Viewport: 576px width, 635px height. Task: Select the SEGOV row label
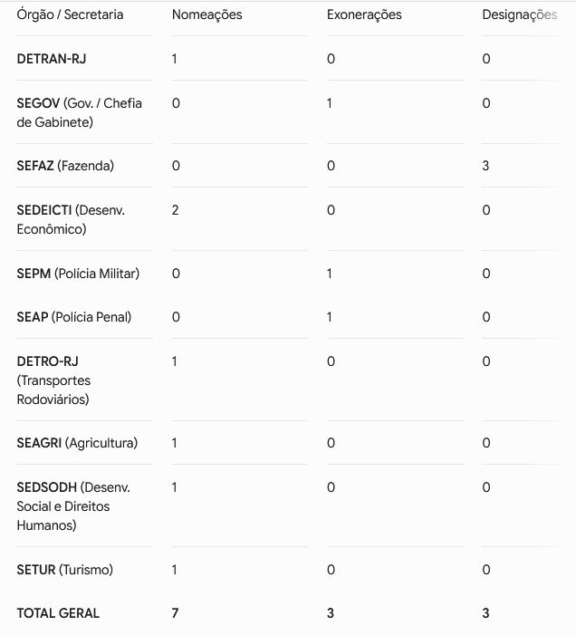point(79,112)
